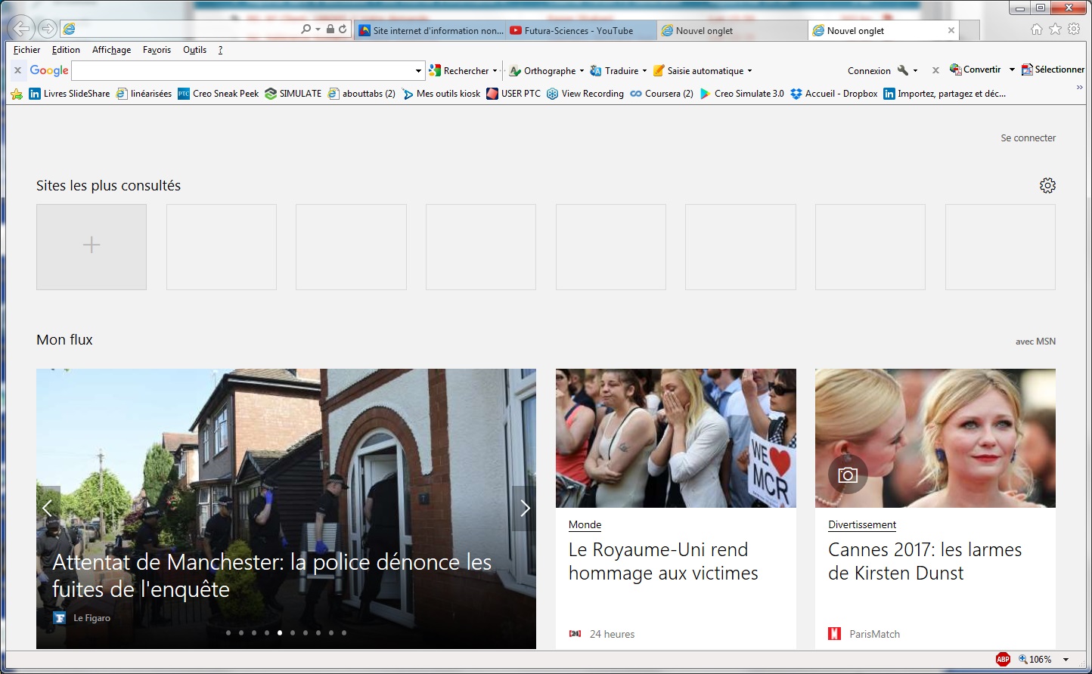The height and width of the screenshot is (674, 1092).
Task: Close the Google toolbar using the x beside the Google logo
Action: (x=18, y=70)
